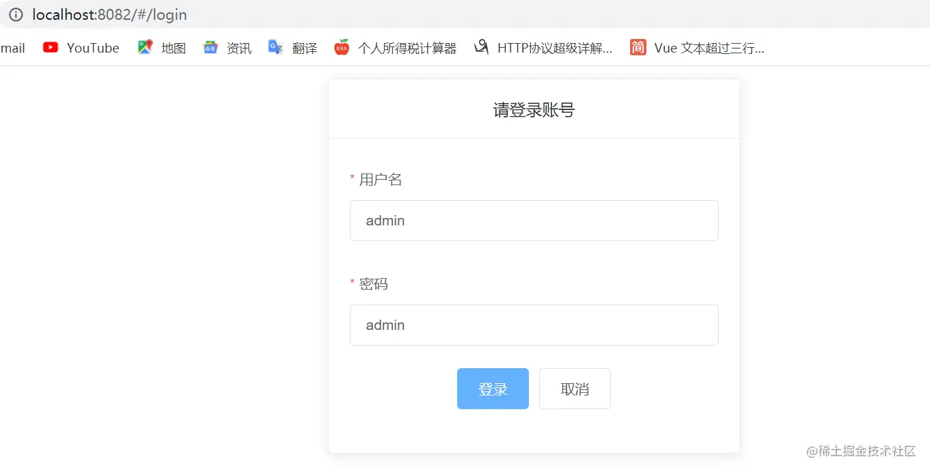Click the 取消 cancel button

click(575, 389)
